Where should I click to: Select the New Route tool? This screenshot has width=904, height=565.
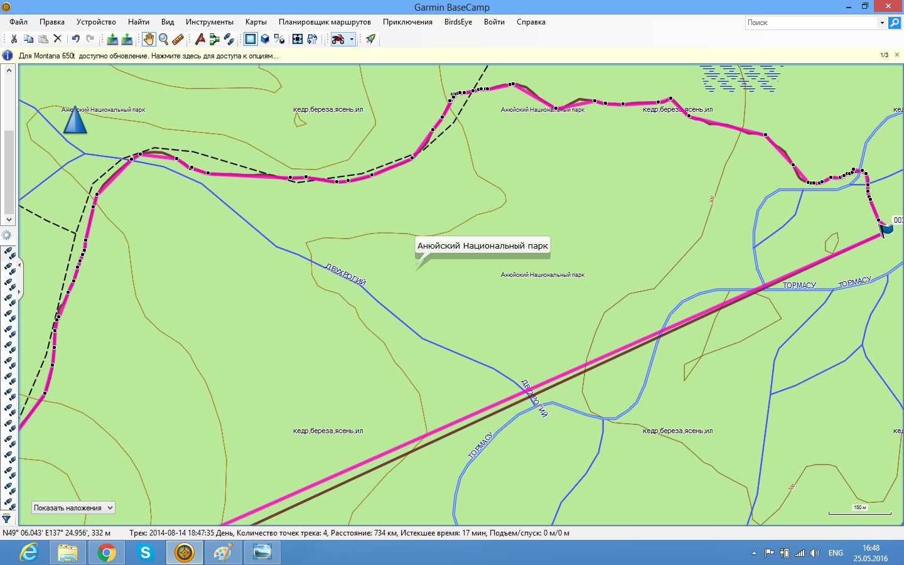(214, 39)
